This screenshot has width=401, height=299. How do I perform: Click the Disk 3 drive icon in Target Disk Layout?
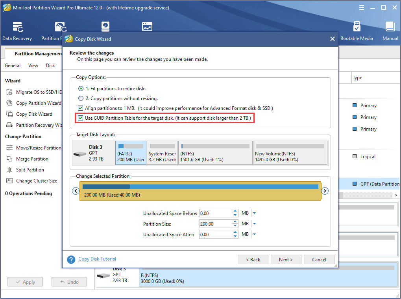(79, 154)
